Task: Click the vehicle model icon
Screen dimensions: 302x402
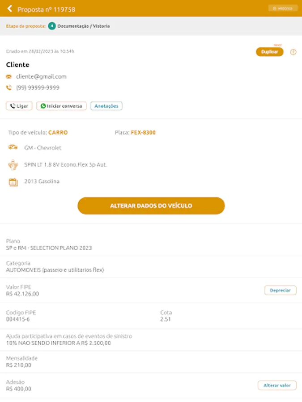Action: click(x=13, y=165)
